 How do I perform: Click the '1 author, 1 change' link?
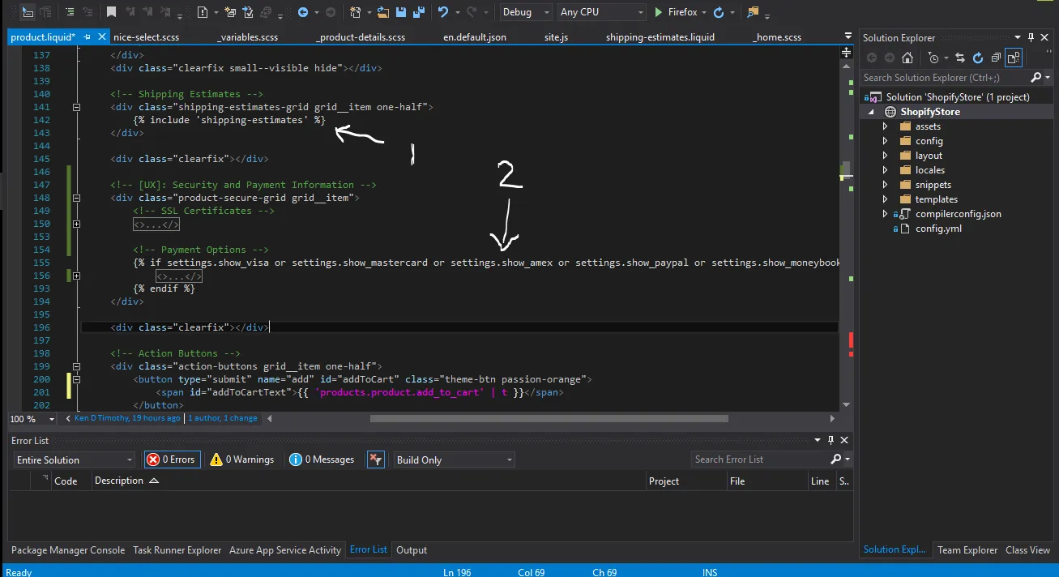[x=223, y=418]
